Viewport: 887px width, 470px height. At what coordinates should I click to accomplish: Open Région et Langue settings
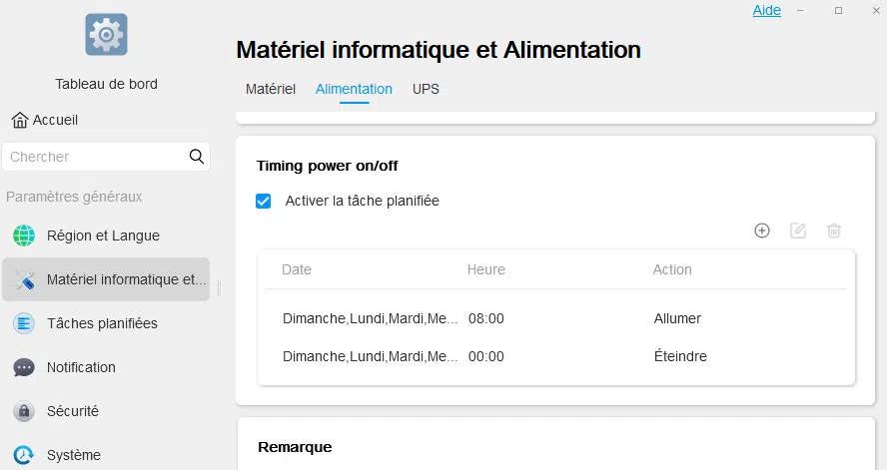click(103, 236)
